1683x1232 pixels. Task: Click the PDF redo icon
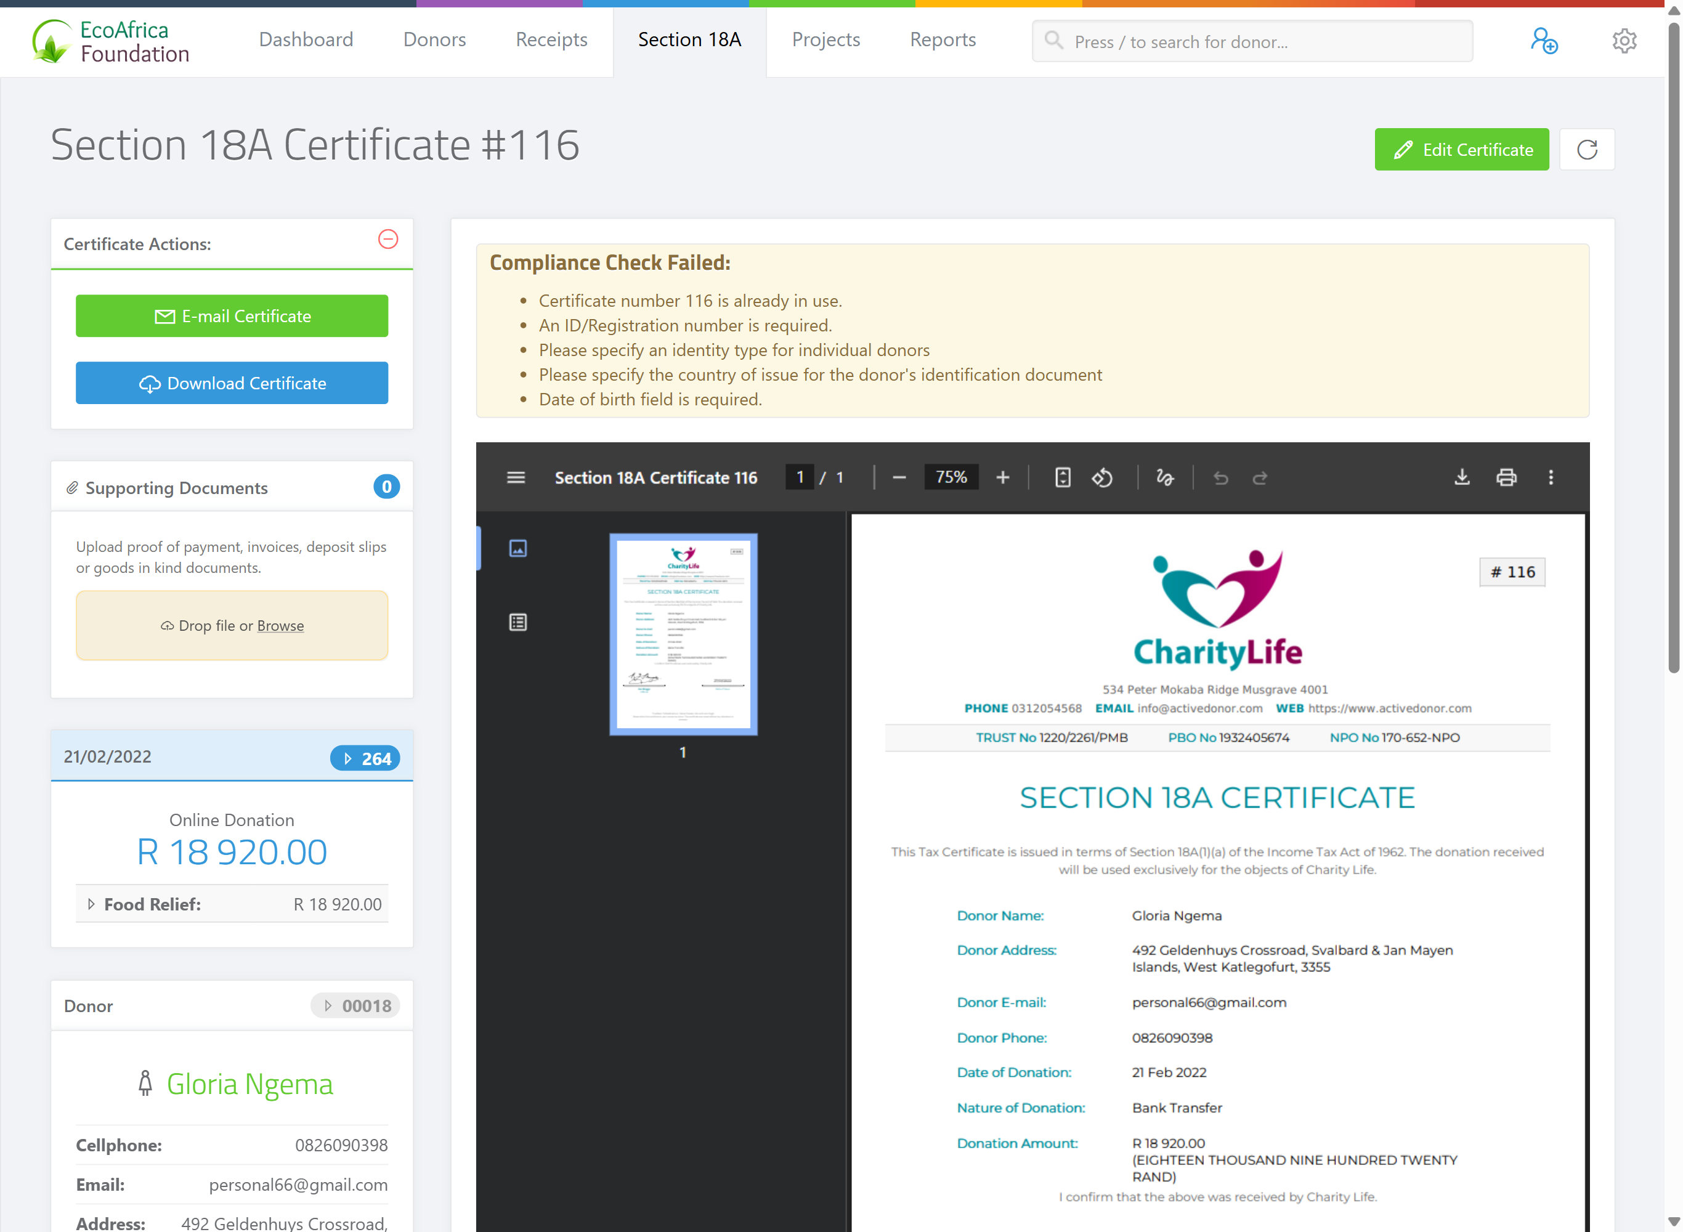click(x=1259, y=477)
